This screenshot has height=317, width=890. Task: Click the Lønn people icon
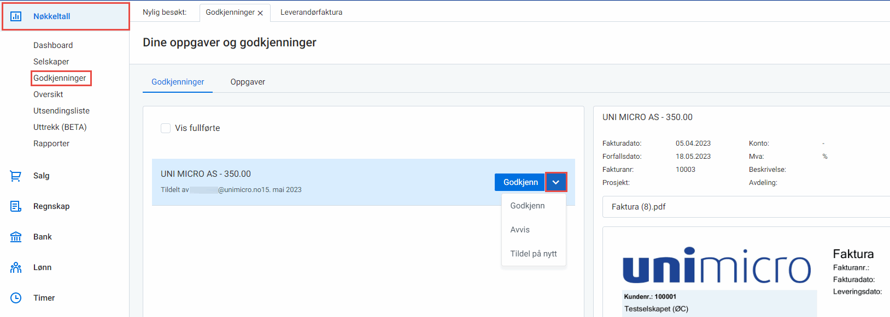(16, 267)
